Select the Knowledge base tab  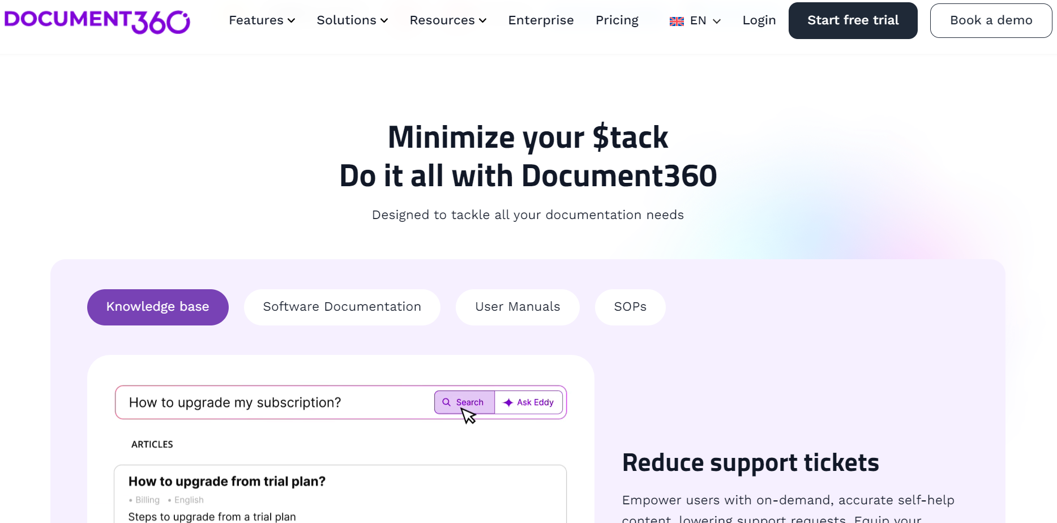click(x=158, y=307)
